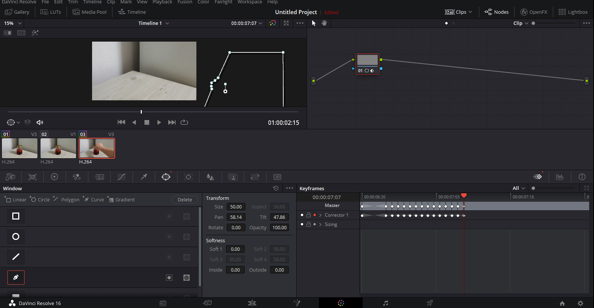
Task: Switch to the Edit page icon
Action: tap(252, 303)
